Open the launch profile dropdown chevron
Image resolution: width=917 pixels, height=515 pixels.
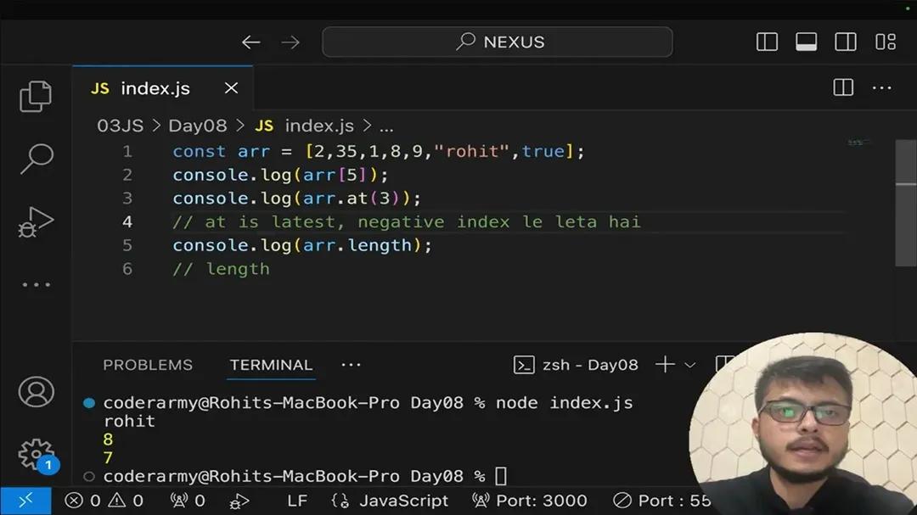690,366
